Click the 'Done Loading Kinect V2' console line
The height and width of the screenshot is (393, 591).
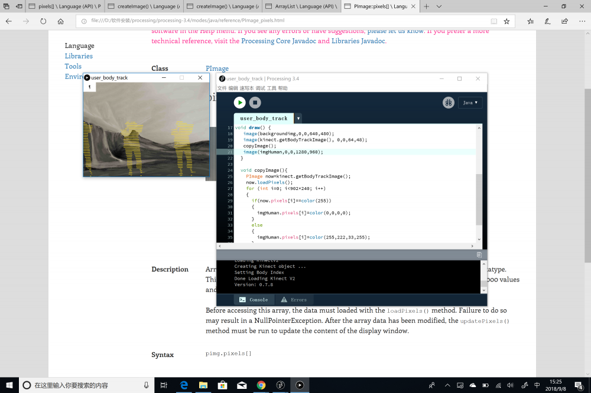[265, 279]
